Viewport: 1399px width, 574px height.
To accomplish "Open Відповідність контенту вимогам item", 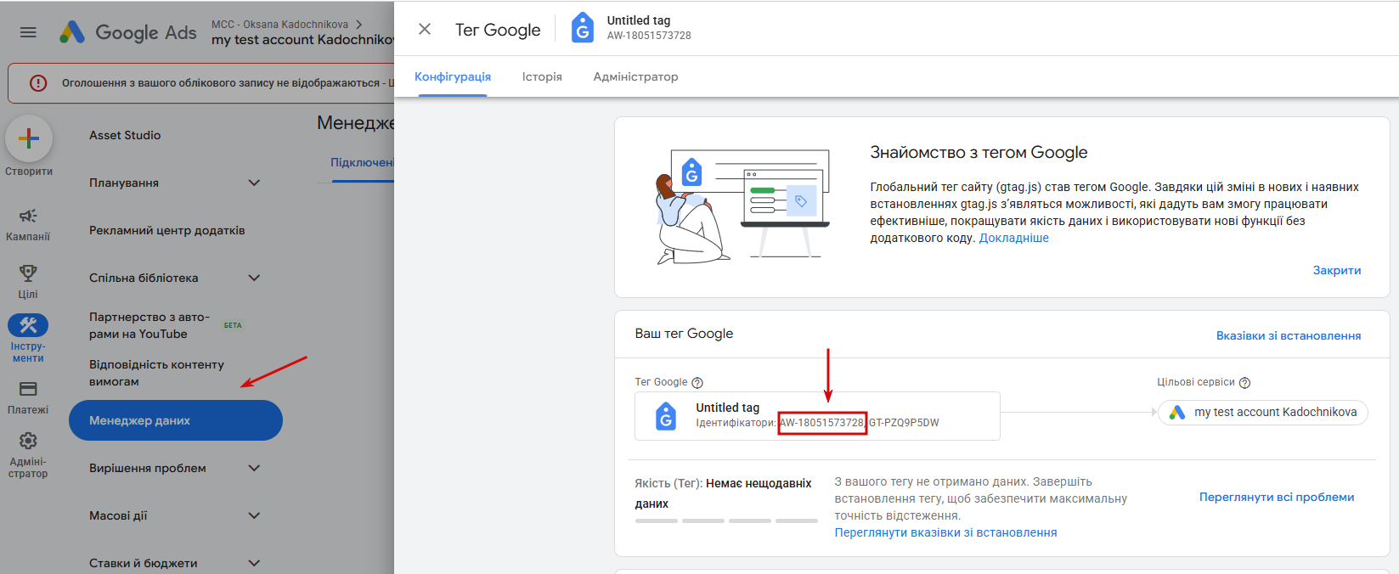I will tap(157, 373).
